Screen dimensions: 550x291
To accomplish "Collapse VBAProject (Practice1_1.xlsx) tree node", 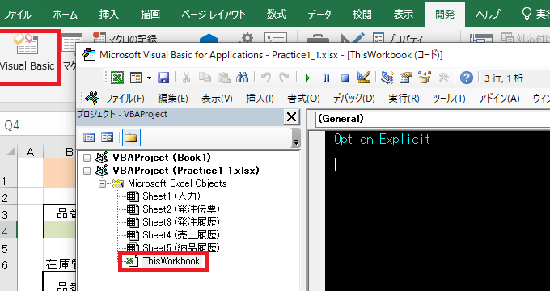I will tap(87, 171).
